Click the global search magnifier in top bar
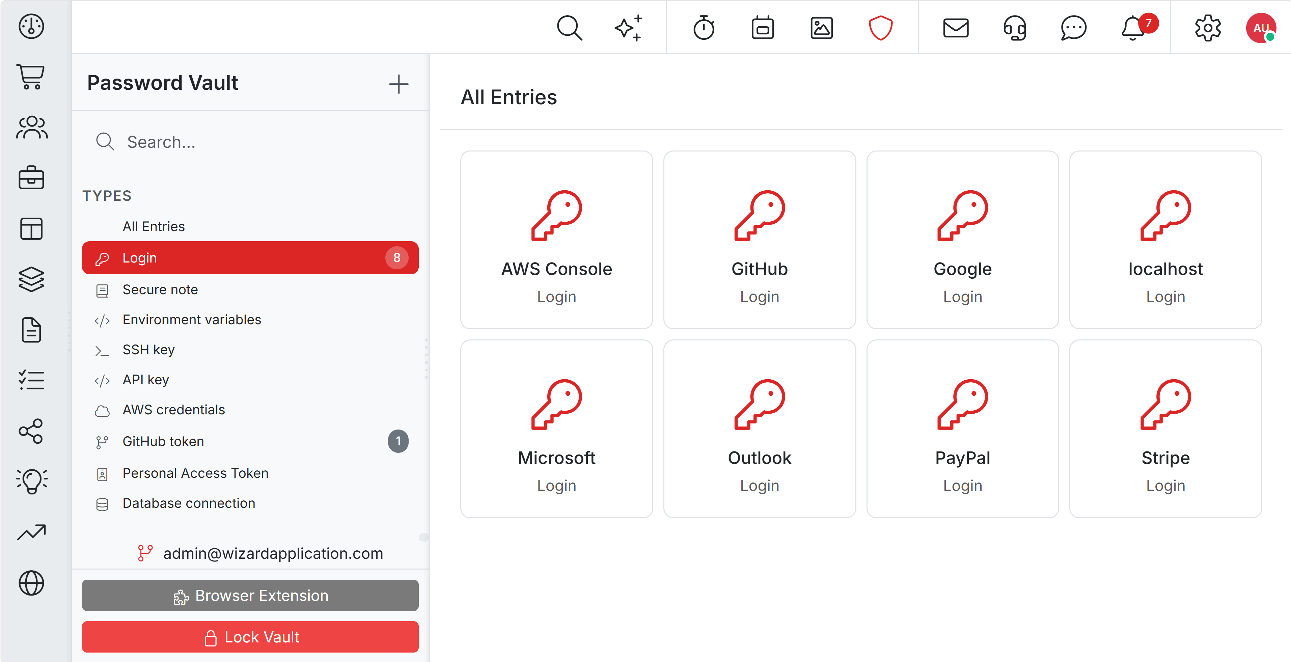1291x662 pixels. (x=569, y=28)
